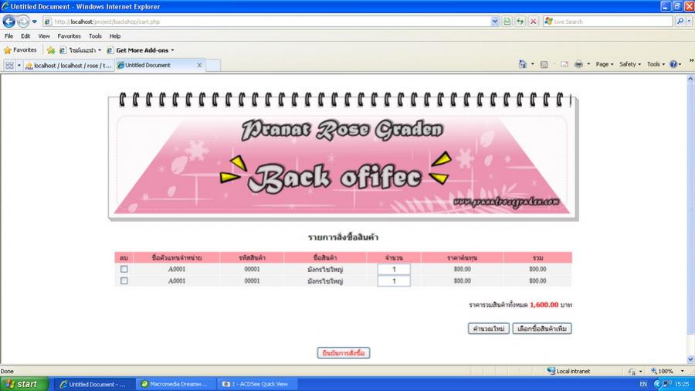Open the Help menu
The width and height of the screenshot is (695, 391).
click(x=115, y=36)
